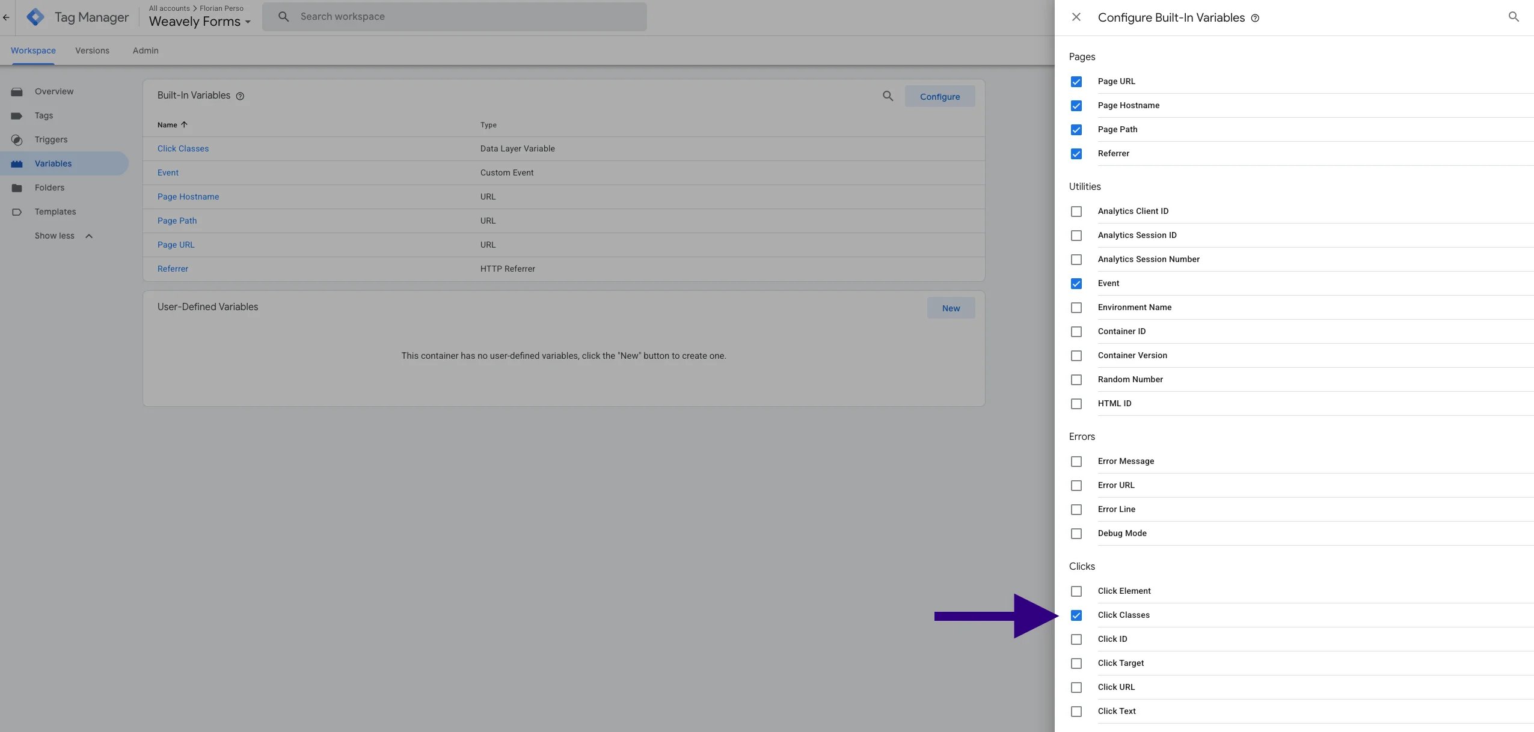
Task: Close the Configure Built-In Variables panel
Action: (x=1076, y=17)
